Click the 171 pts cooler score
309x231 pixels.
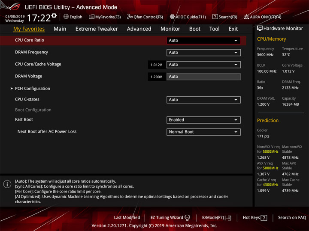(263, 136)
